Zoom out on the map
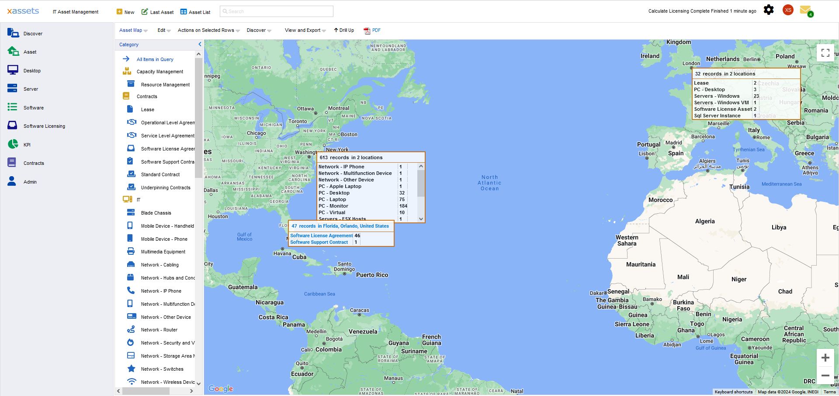Viewport: 839px width, 396px height. 825,376
